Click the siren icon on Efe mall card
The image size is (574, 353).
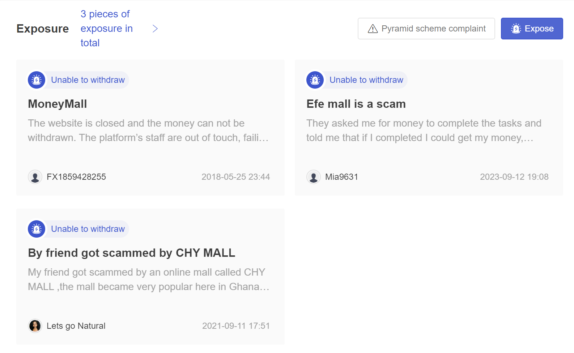click(315, 80)
